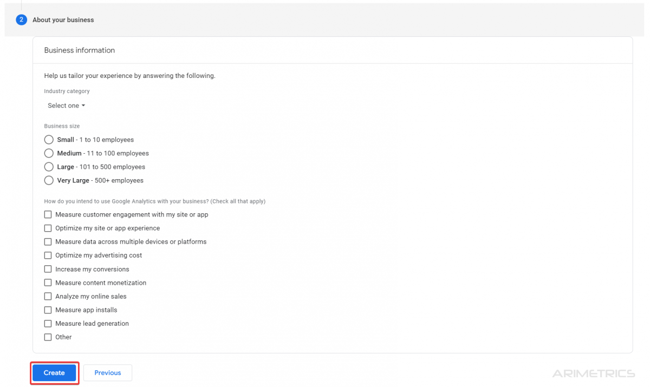Click the Arimetrics watermark logo
Viewport: 650px width, 387px height.
pyautogui.click(x=593, y=373)
